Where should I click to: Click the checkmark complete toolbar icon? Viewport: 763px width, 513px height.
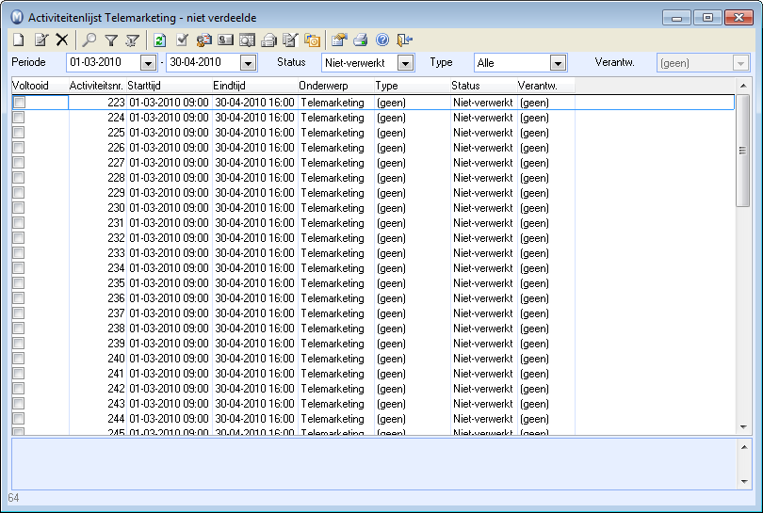coord(182,40)
